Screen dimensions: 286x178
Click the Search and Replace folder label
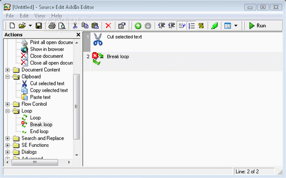43,138
